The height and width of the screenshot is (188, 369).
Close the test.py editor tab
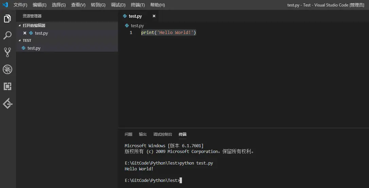pos(154,16)
